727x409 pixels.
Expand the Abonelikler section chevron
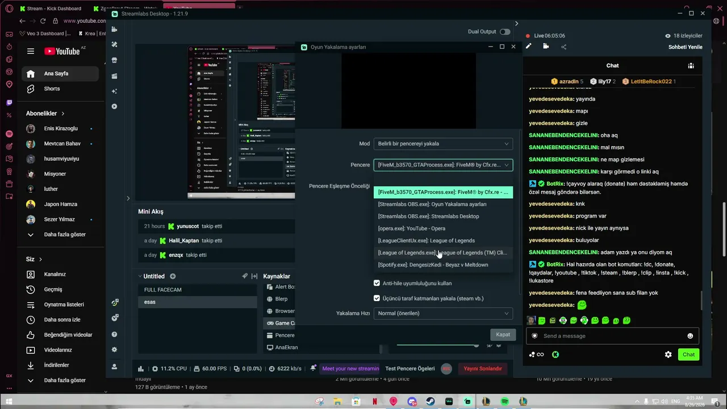63,114
